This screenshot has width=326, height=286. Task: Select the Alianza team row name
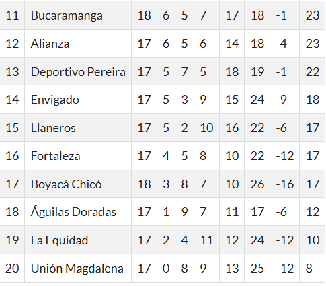[50, 44]
